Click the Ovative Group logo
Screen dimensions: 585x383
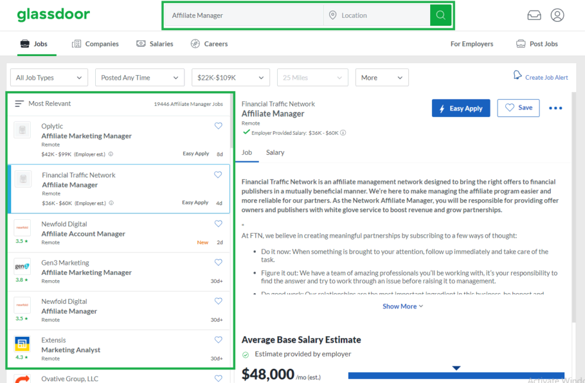click(x=22, y=379)
